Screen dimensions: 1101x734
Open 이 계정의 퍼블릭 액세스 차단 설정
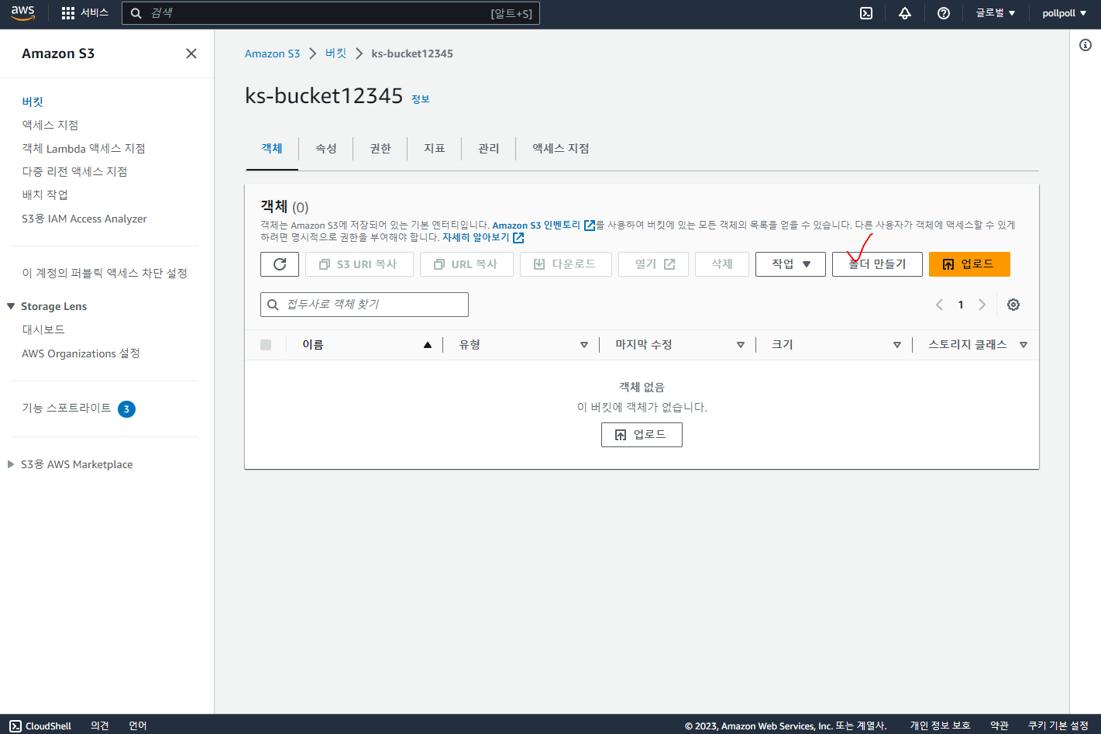pos(105,273)
